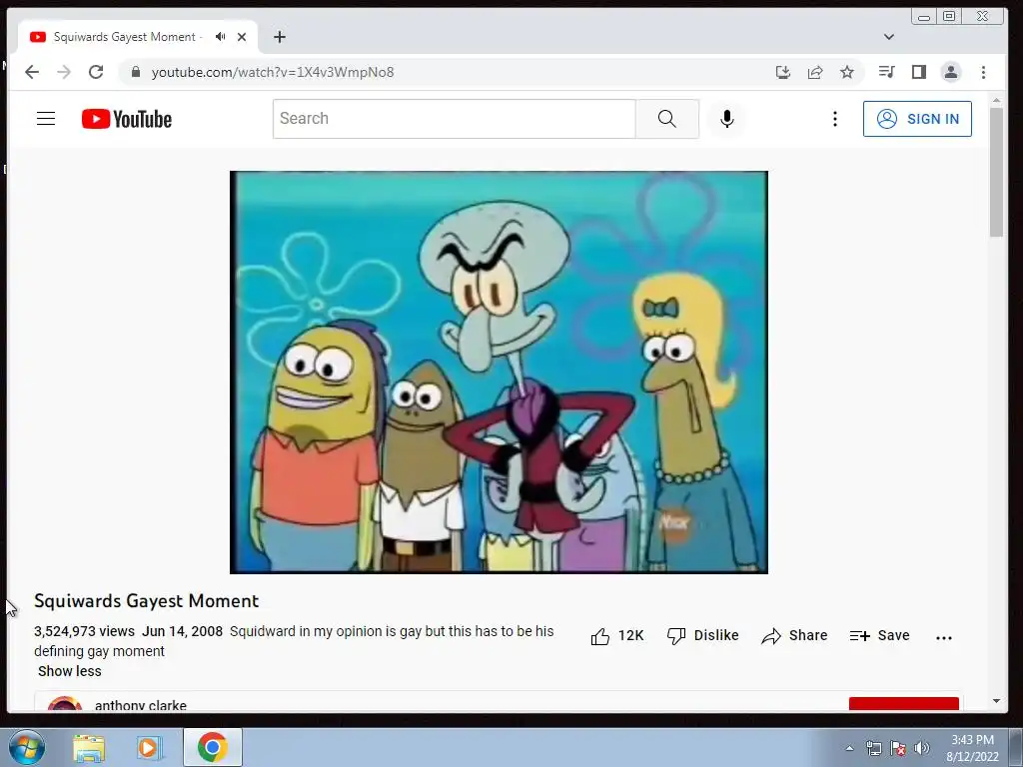The image size is (1023, 767).
Task: Click scrollbar down arrow
Action: click(x=996, y=701)
